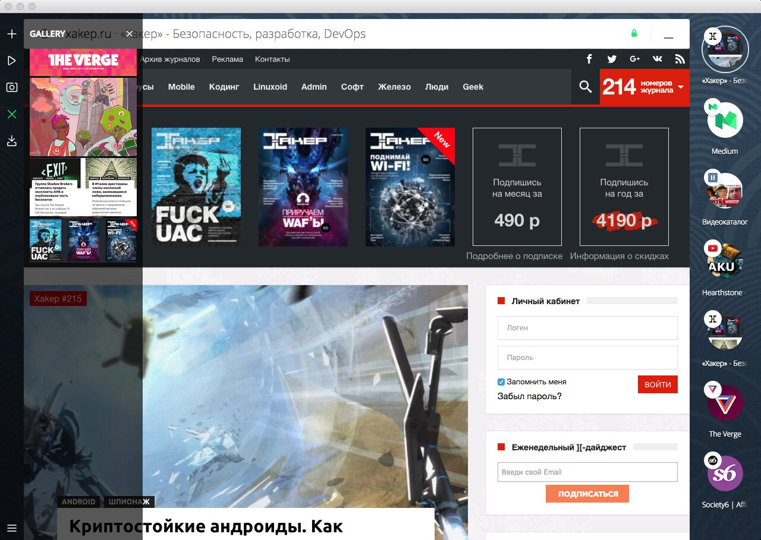The height and width of the screenshot is (540, 761).
Task: Click the ПОДПИСАТЬСЯ button
Action: (x=587, y=494)
